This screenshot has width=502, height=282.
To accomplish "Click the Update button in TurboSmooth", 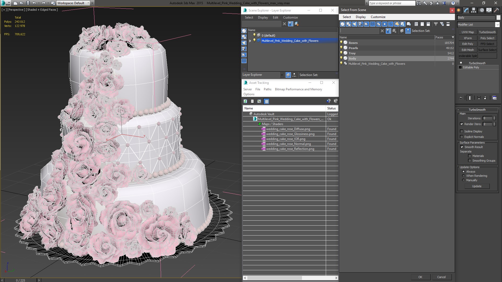I will click(477, 186).
